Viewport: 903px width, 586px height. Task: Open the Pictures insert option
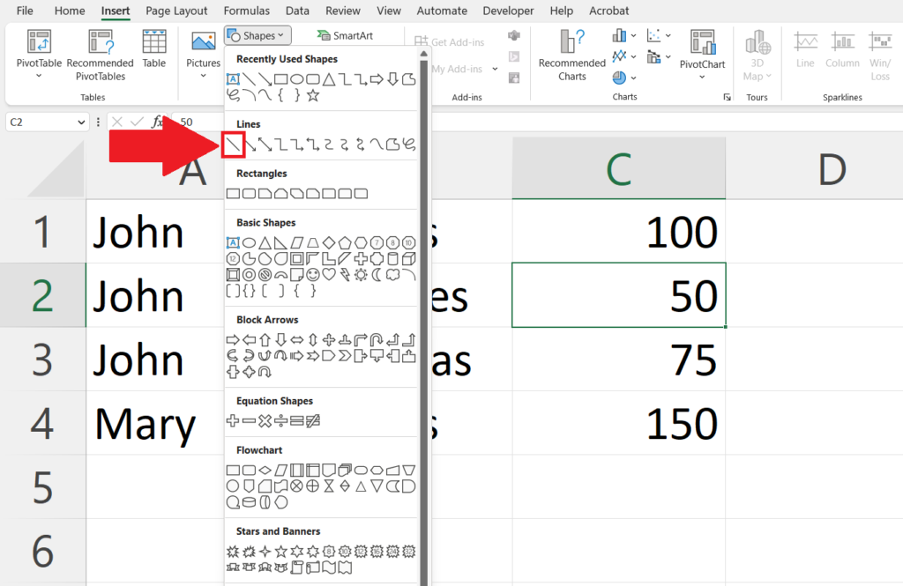click(x=204, y=54)
